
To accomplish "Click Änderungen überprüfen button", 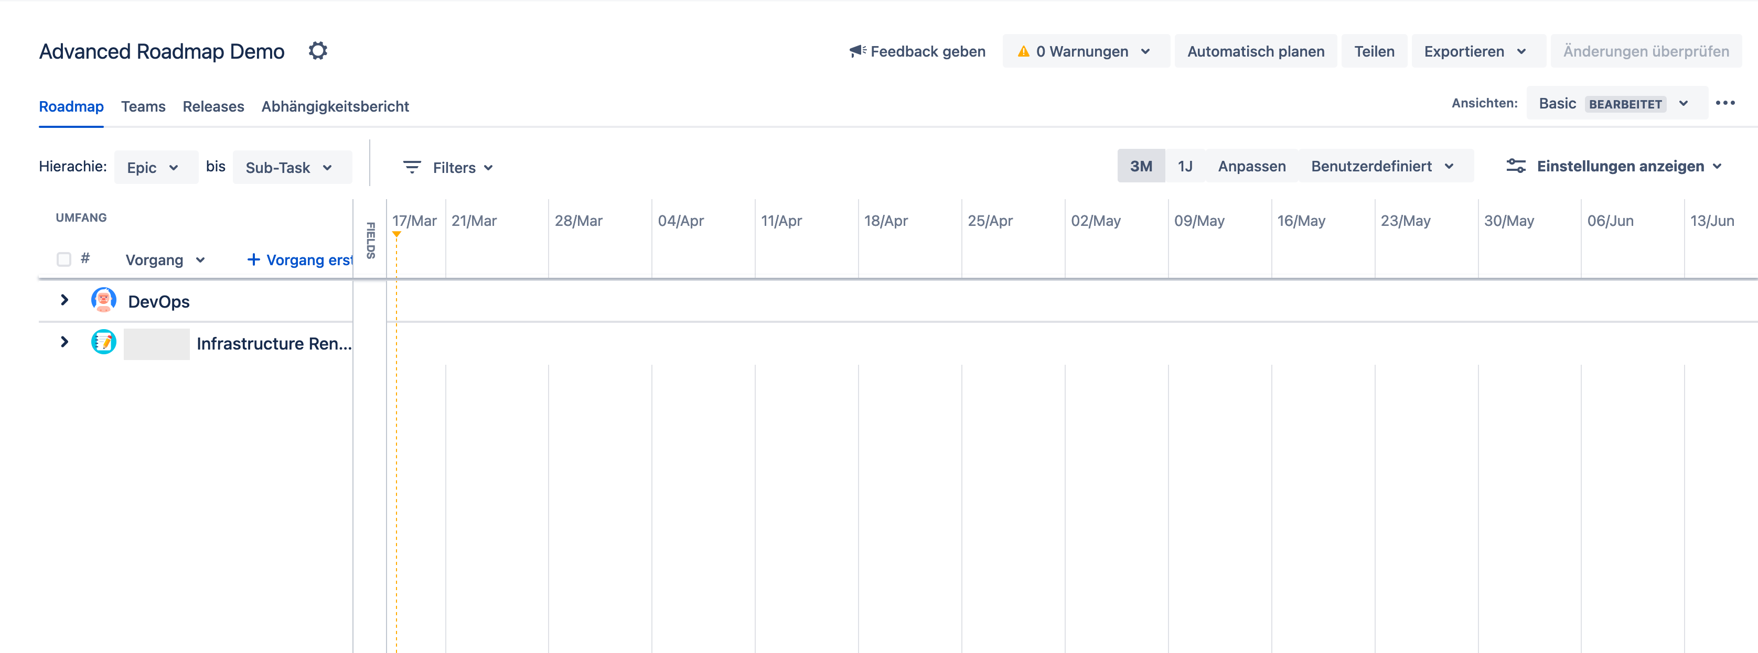I will point(1645,51).
